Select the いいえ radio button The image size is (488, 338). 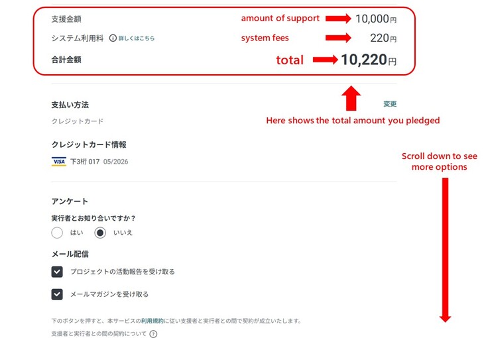(x=100, y=233)
